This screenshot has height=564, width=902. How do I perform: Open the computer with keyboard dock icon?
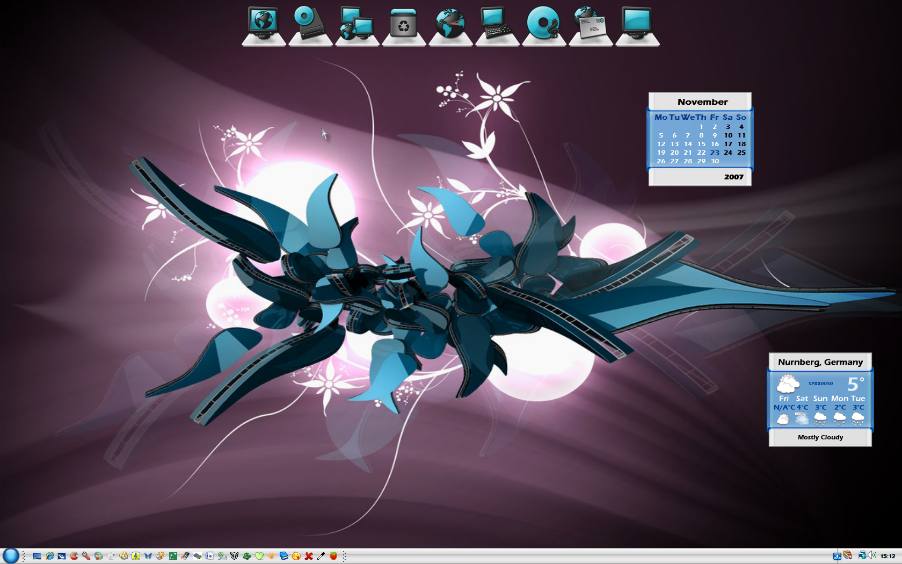497,25
